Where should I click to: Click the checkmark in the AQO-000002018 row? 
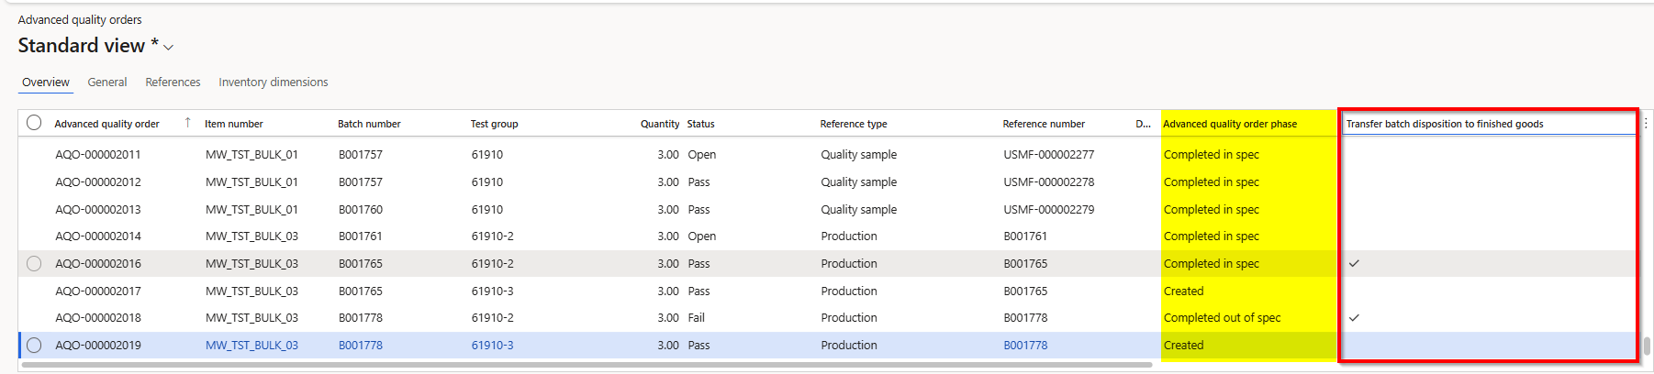pos(1354,318)
